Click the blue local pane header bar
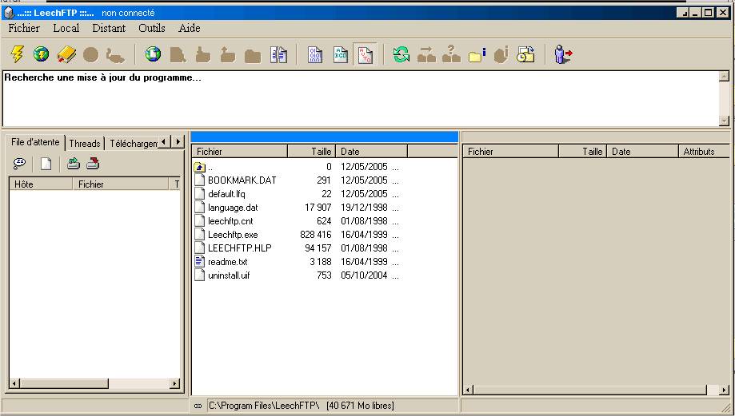 point(325,137)
